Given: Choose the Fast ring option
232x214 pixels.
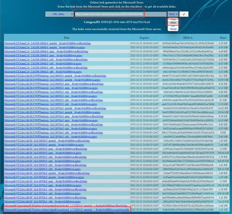Looking at the screenshot, I should [173, 19].
